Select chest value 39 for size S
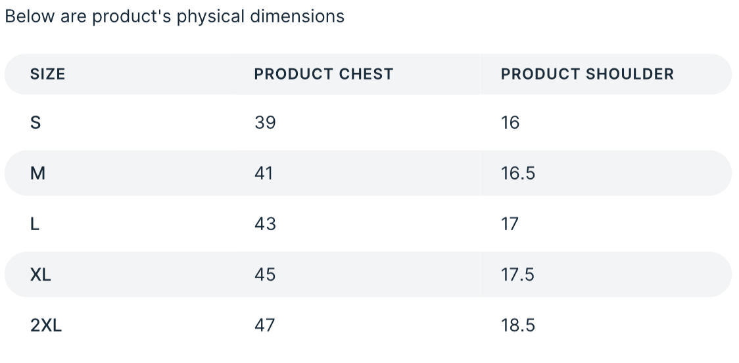The height and width of the screenshot is (363, 739). coord(265,123)
